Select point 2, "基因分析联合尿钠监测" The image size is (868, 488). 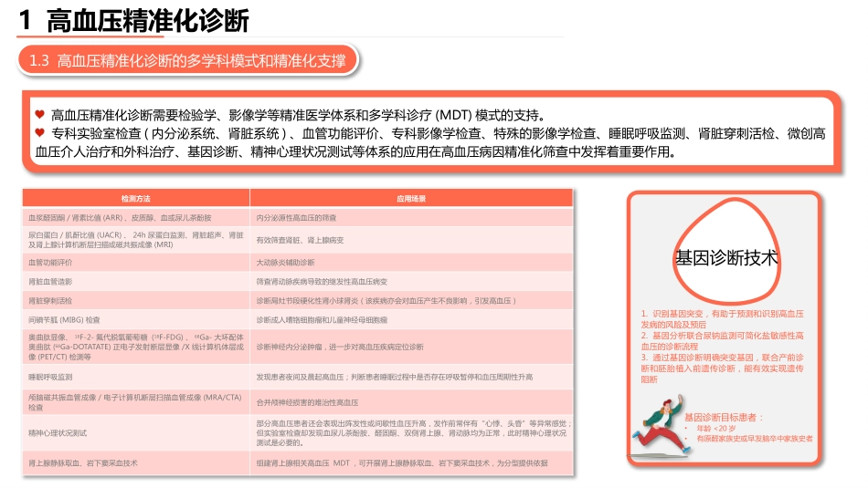coord(723,341)
